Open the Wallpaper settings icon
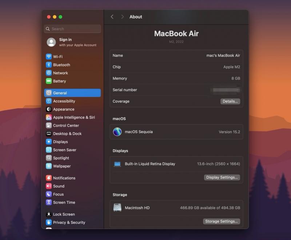 coord(49,166)
